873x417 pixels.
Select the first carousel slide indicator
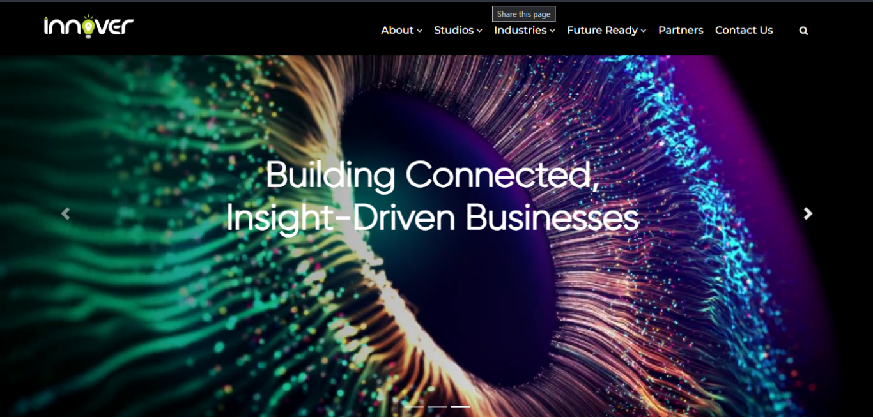413,407
